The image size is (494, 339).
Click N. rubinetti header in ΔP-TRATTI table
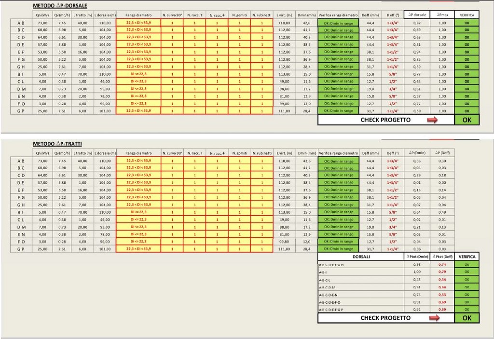point(262,152)
